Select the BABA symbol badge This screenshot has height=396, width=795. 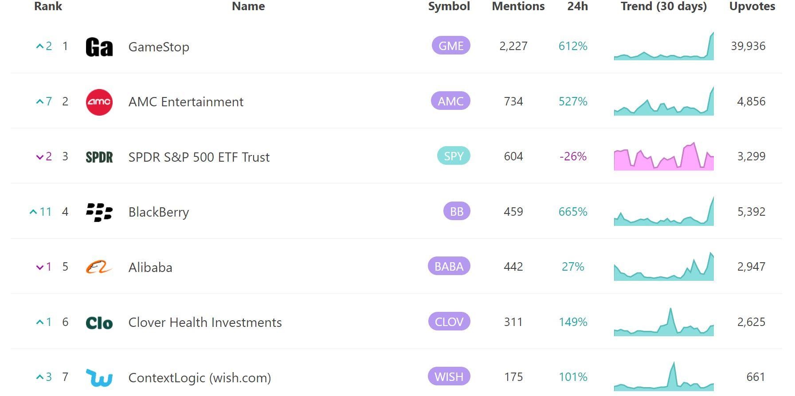pos(449,266)
